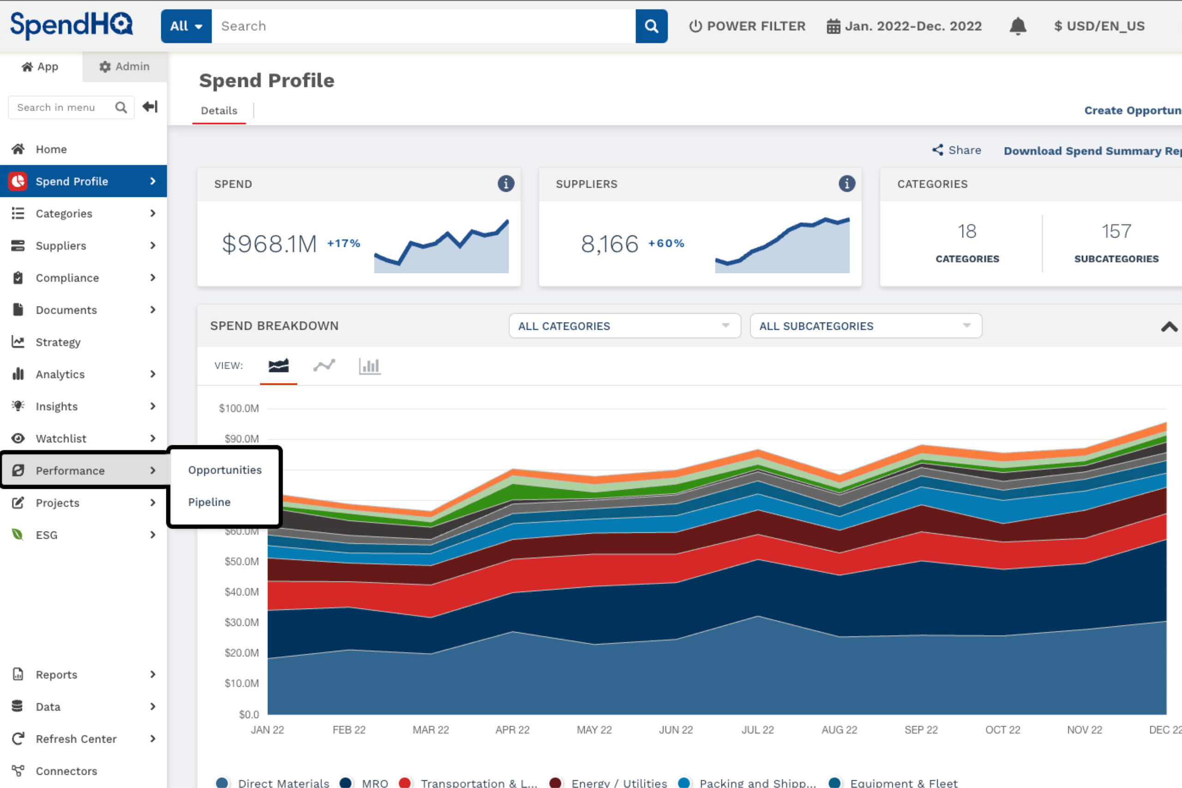Switch to the Admin tab

(125, 66)
